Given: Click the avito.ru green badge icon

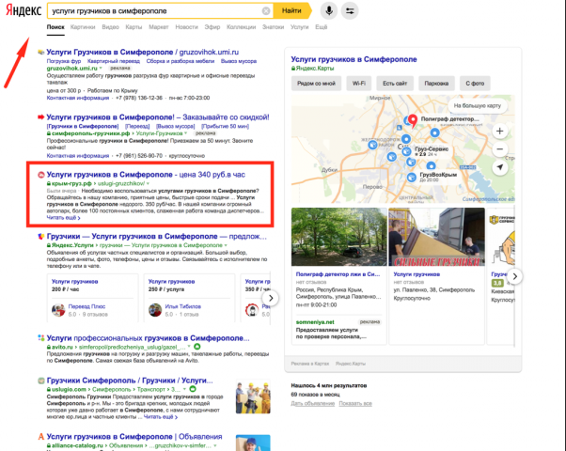Looking at the screenshot, I should point(197,347).
